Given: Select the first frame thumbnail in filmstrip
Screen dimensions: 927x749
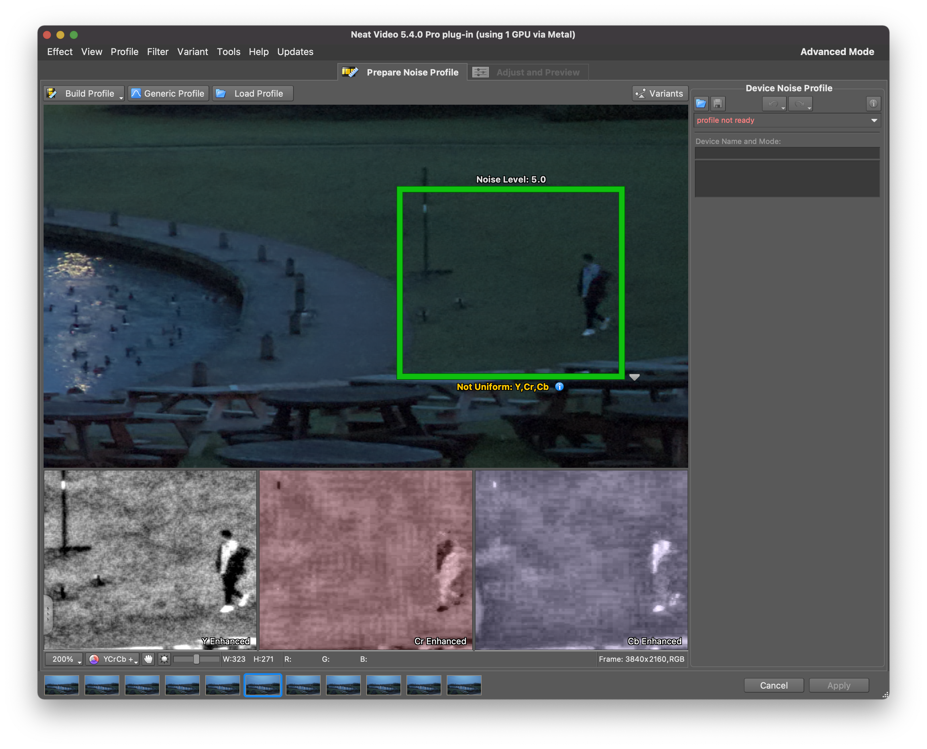Looking at the screenshot, I should [62, 685].
